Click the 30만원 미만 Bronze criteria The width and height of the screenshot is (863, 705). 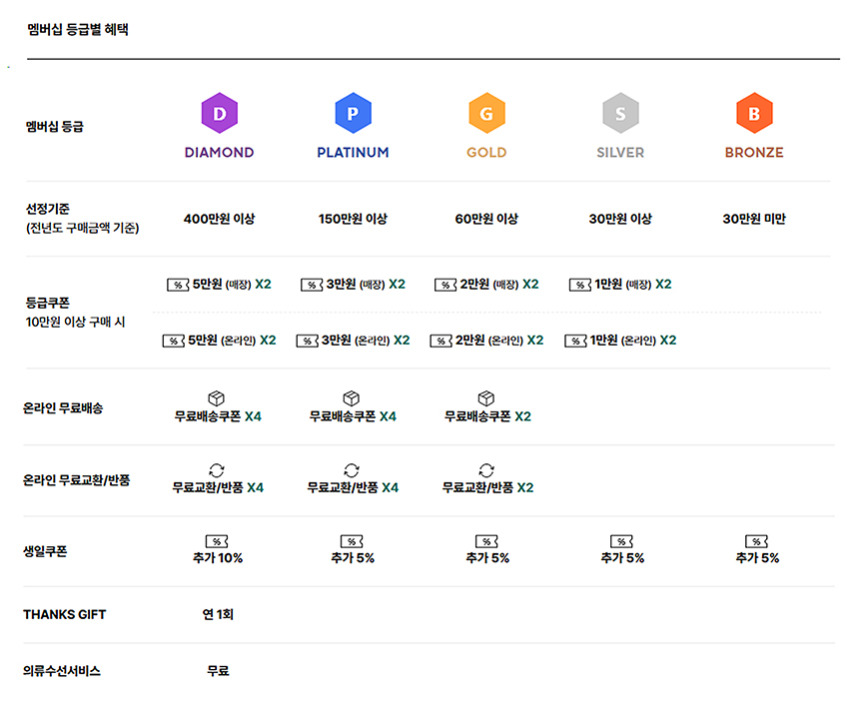(754, 219)
